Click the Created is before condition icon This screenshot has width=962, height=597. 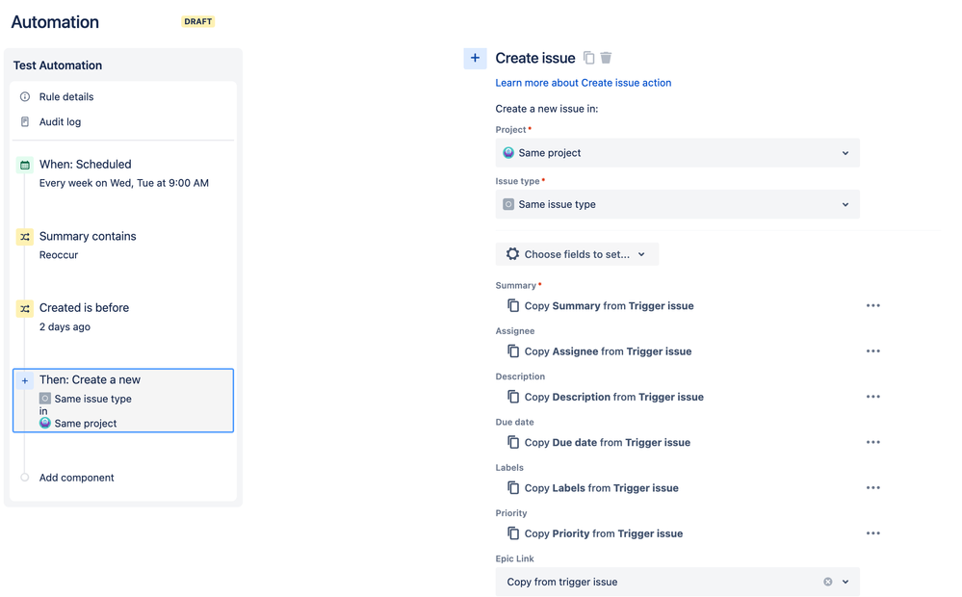tap(24, 308)
